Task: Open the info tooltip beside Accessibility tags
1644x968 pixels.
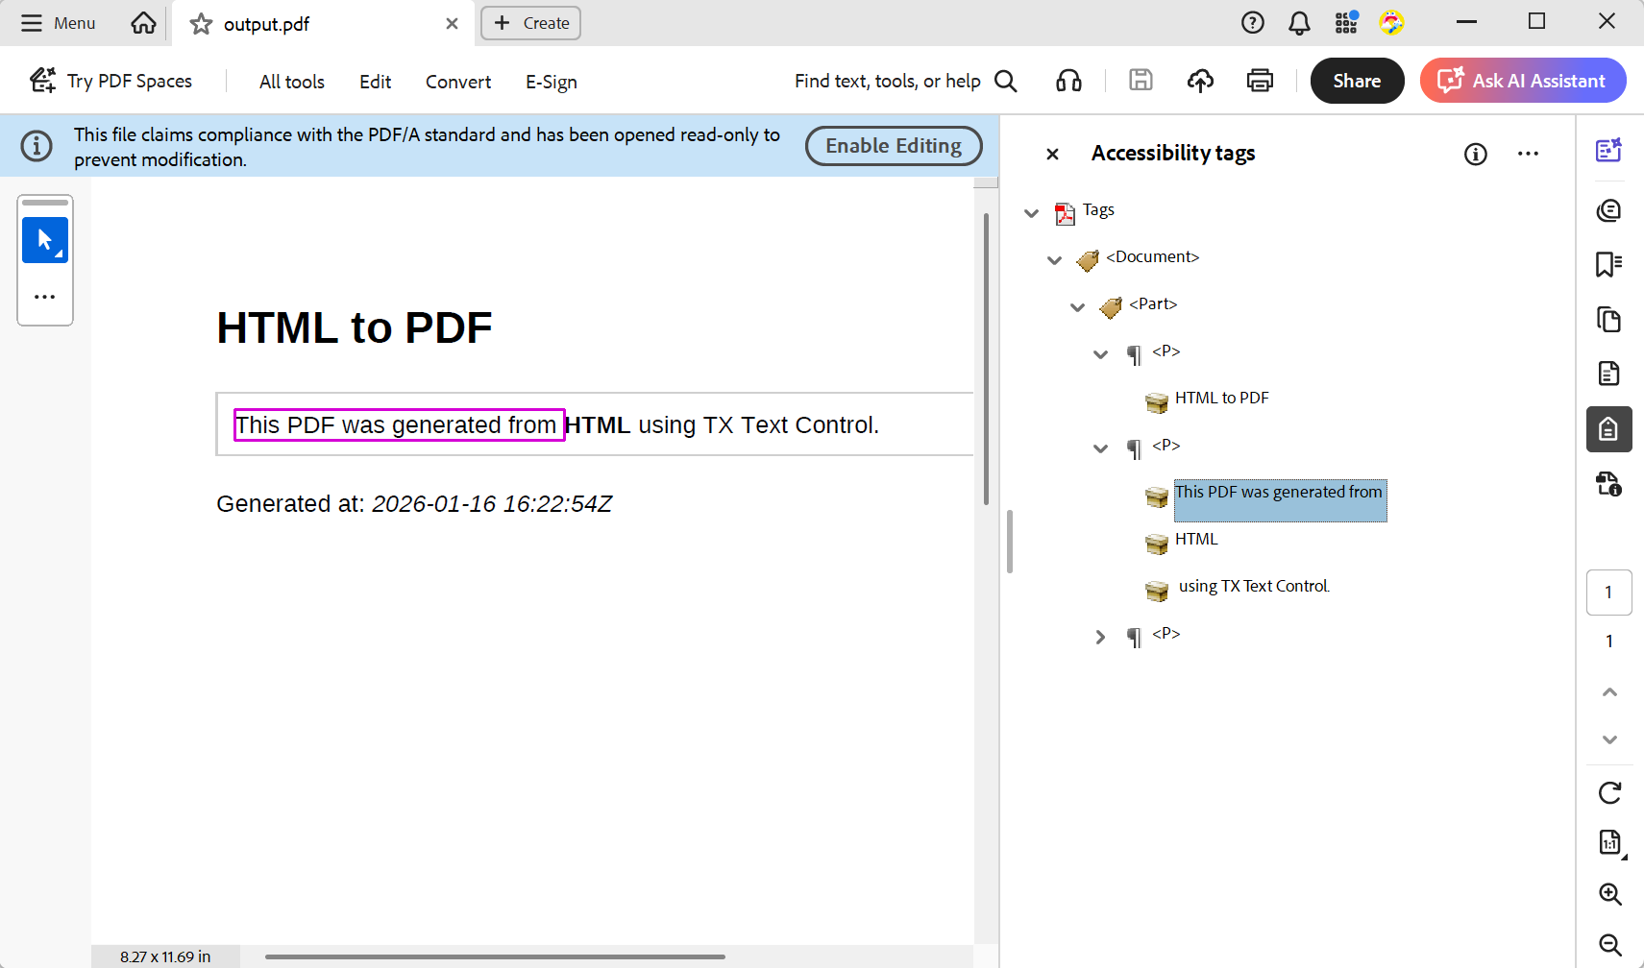Action: tap(1476, 154)
